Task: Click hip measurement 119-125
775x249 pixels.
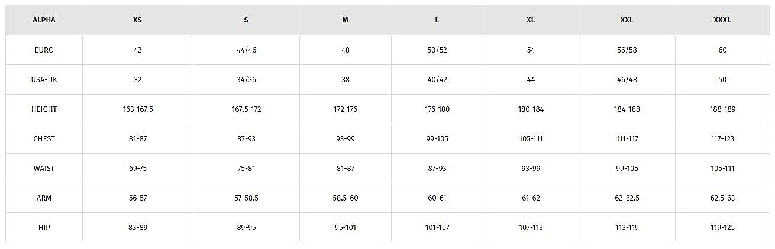Action: tap(722, 228)
